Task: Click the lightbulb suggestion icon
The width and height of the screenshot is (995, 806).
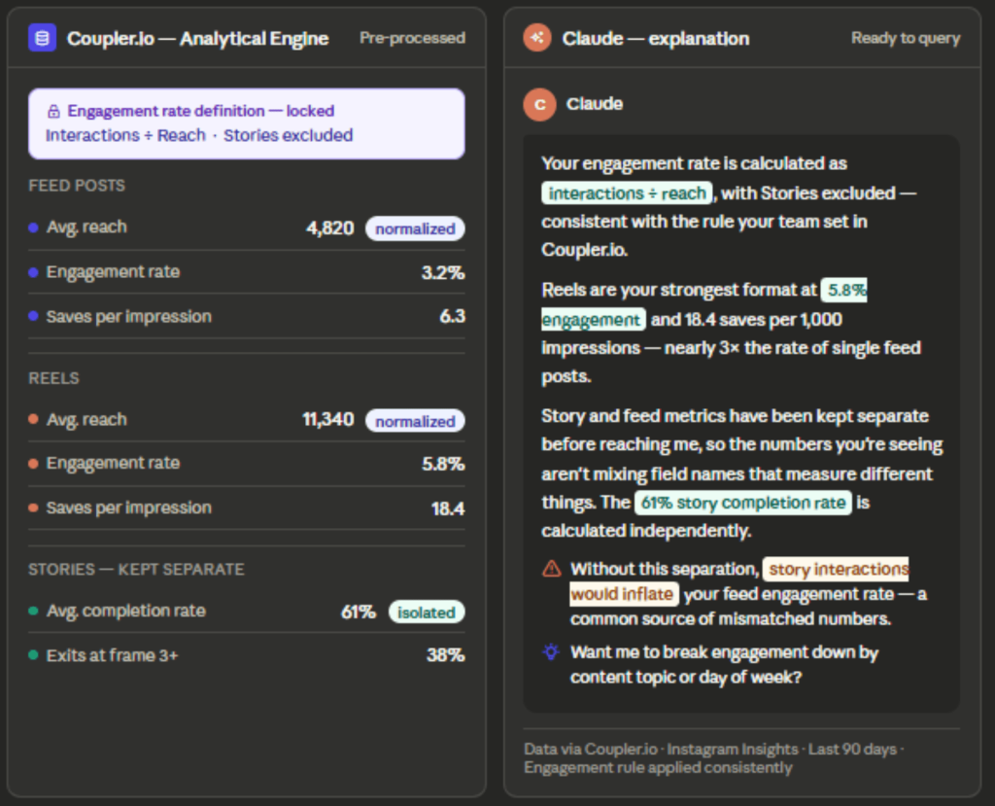Action: [x=551, y=651]
